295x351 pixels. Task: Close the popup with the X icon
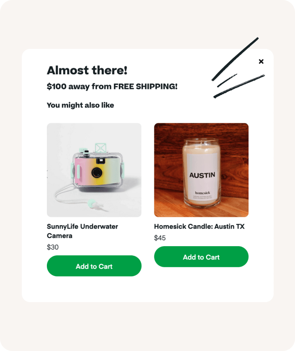261,61
